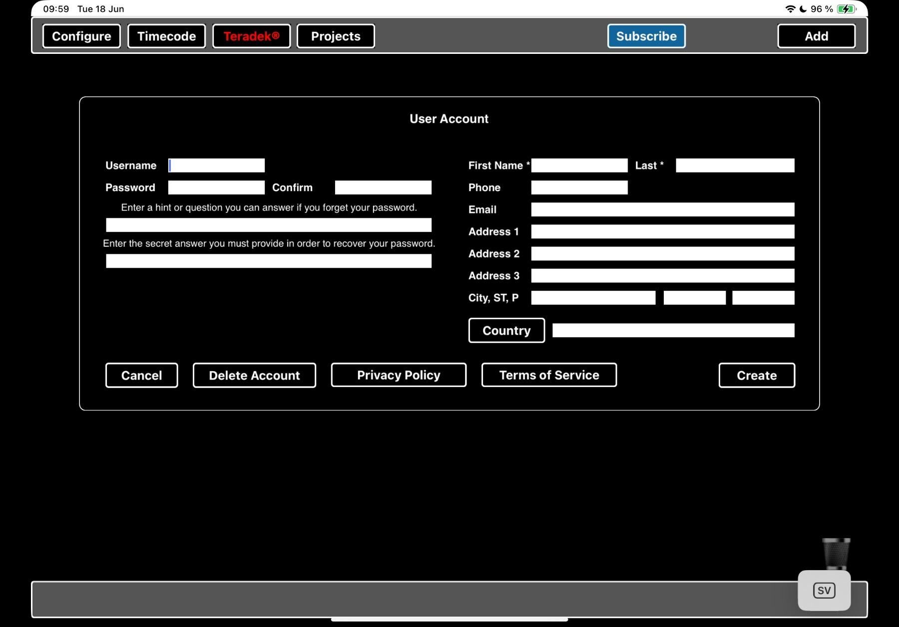Image resolution: width=899 pixels, height=627 pixels.
Task: Go to the Projects tab
Action: click(x=336, y=36)
